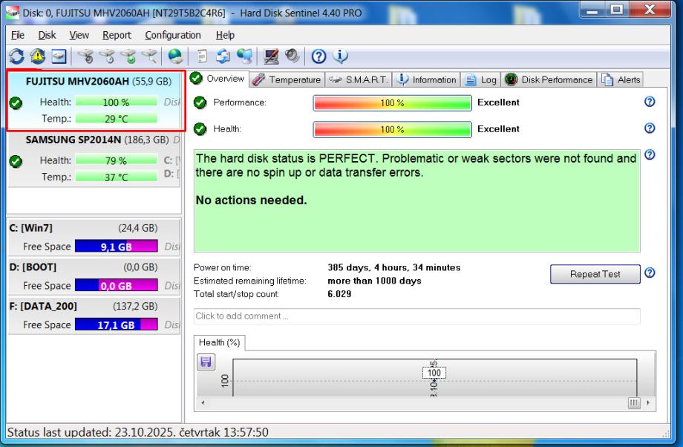Click the monitor with pen toolbar icon
This screenshot has width=683, height=447.
point(271,56)
